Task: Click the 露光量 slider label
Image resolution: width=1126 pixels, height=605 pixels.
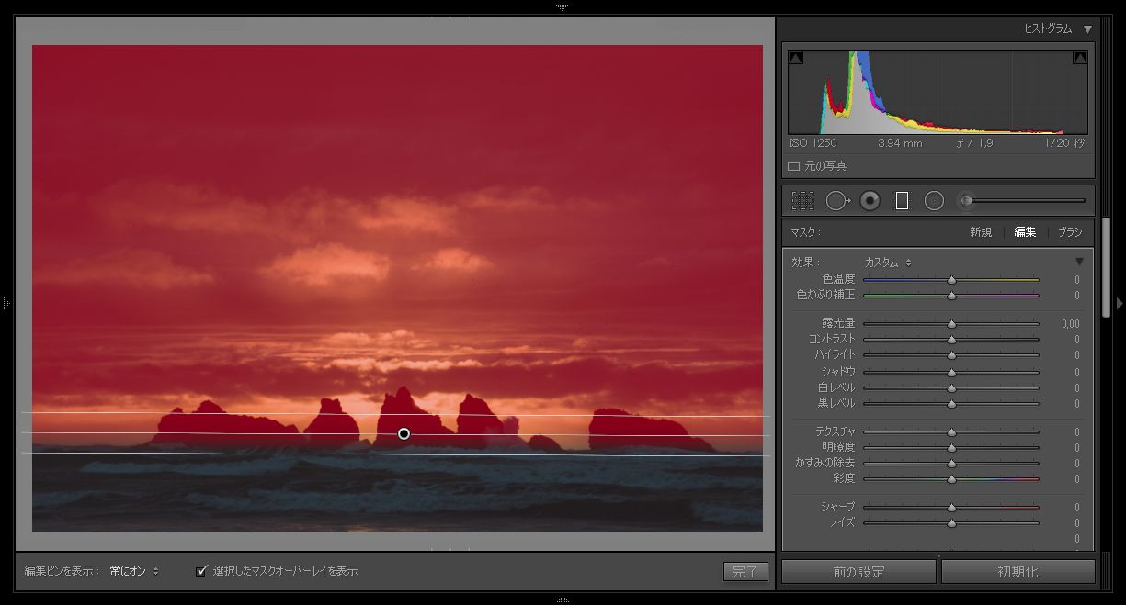Action: [x=838, y=324]
